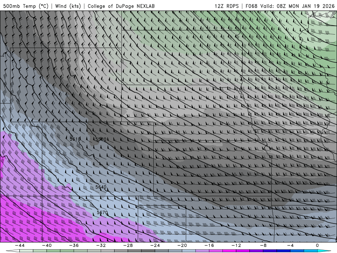Click the -32 color scale label
Image resolution: width=337 pixels, height=253 pixels.
point(101,245)
